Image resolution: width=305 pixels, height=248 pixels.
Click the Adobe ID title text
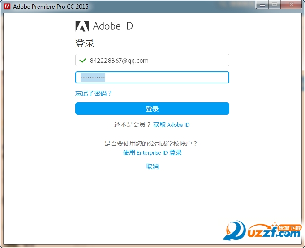[113, 26]
